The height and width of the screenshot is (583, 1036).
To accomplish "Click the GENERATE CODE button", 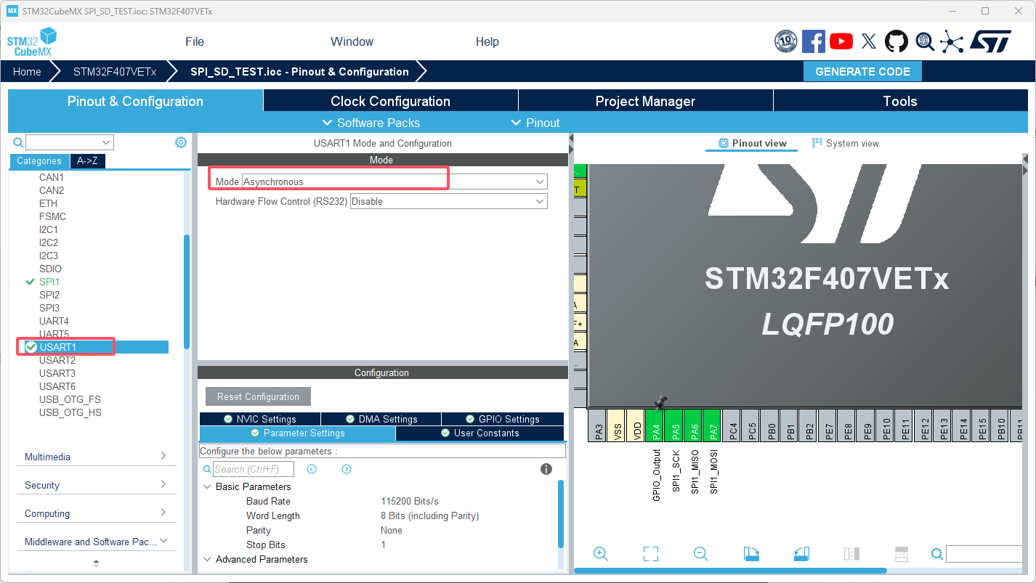I will click(x=862, y=71).
